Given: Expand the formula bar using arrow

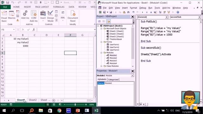Looking at the screenshot, I should tap(95, 29).
